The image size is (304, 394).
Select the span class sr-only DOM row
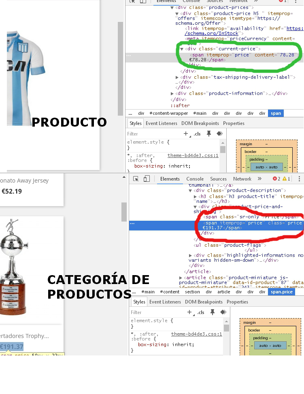click(x=251, y=217)
